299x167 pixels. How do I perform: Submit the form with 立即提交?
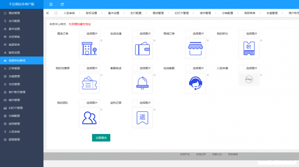[101, 138]
